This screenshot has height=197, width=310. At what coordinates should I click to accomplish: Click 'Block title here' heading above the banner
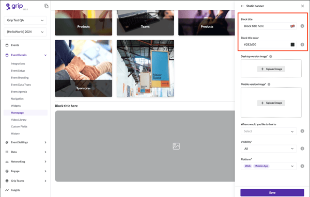pyautogui.click(x=66, y=106)
